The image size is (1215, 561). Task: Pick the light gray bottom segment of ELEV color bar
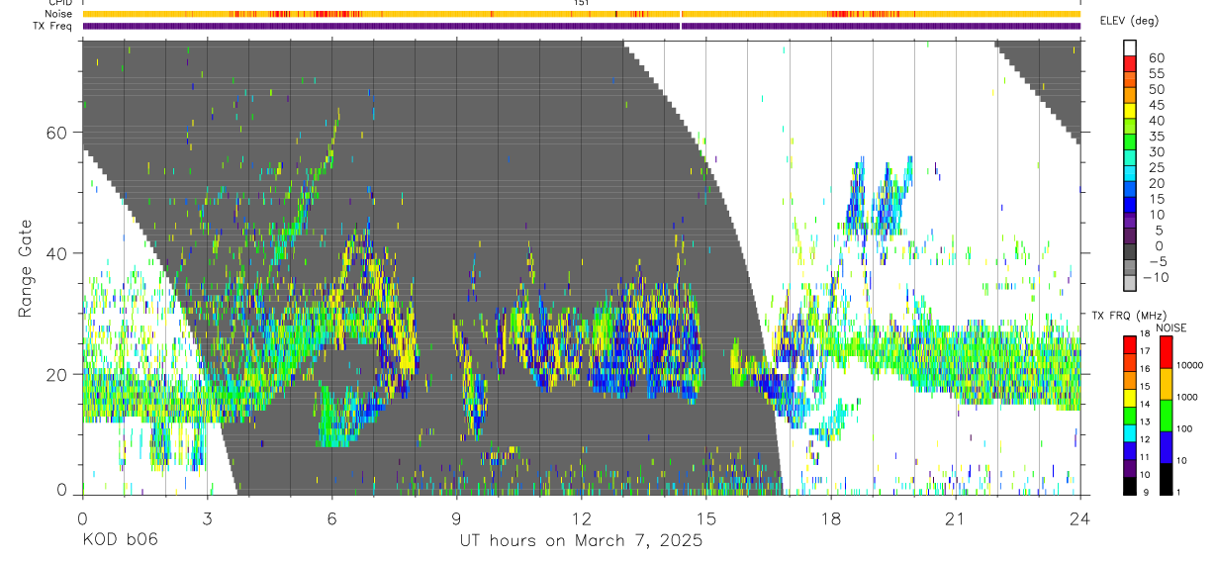click(x=1130, y=283)
